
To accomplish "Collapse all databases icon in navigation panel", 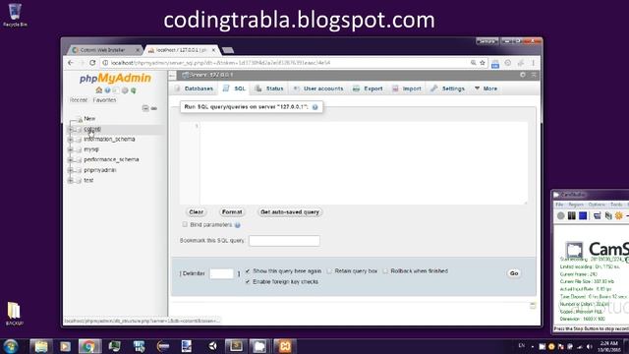I will 145,108.
